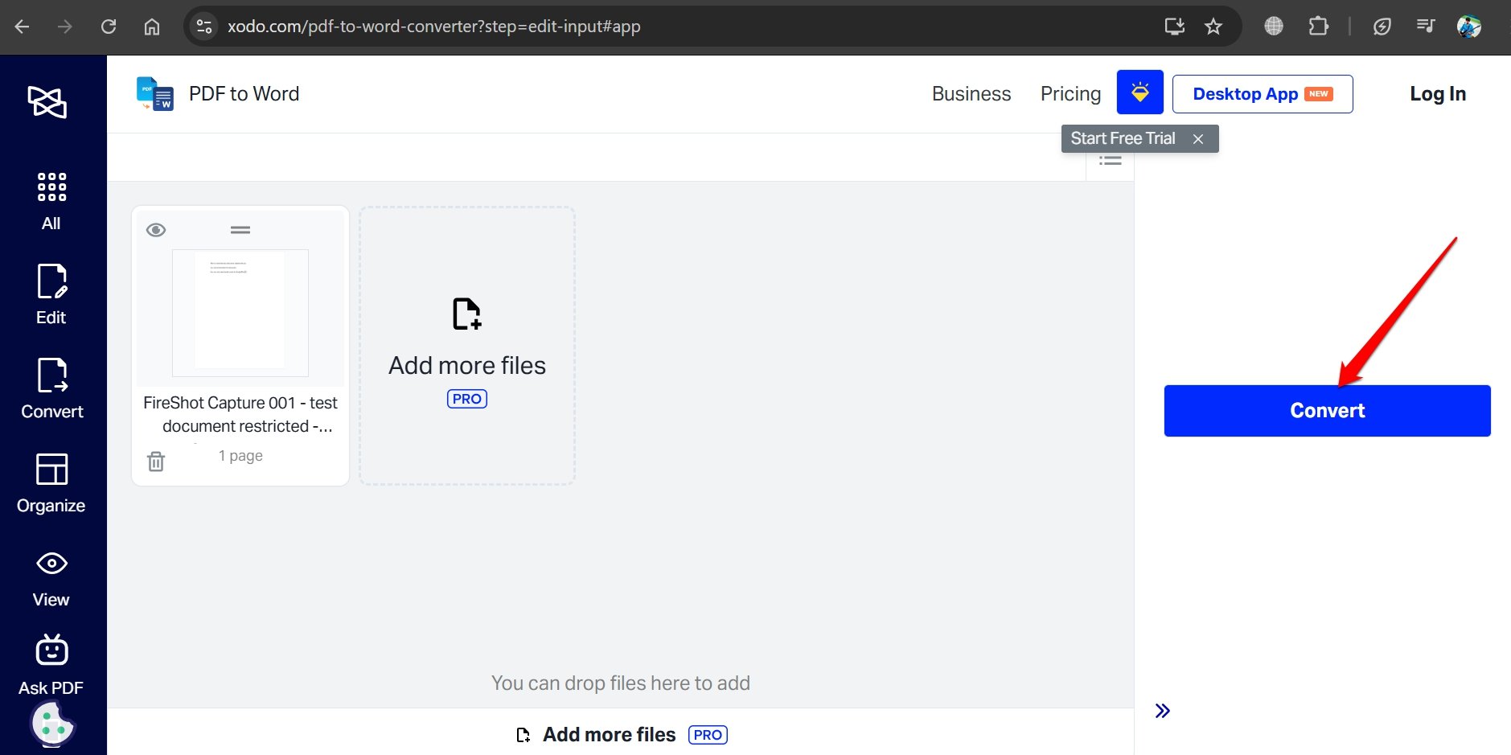Go to the browser home page
Screen dimensions: 1511x755
pyautogui.click(x=152, y=27)
